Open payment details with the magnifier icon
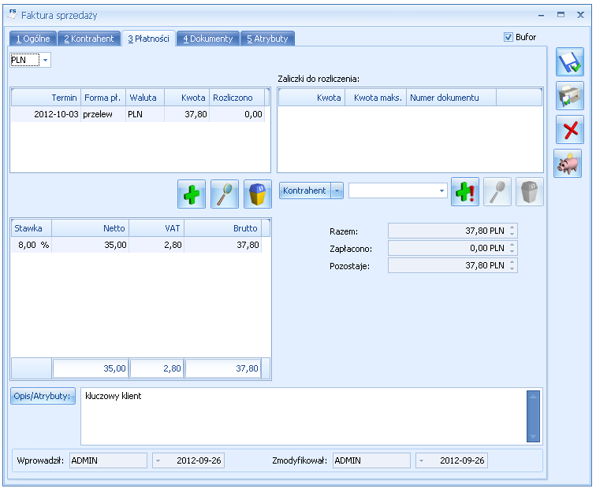The width and height of the screenshot is (596, 488). [x=225, y=194]
